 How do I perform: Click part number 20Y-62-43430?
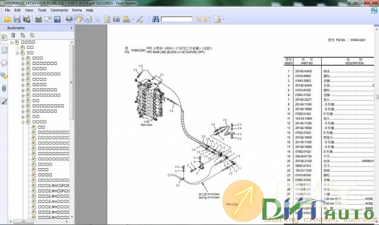tap(304, 71)
